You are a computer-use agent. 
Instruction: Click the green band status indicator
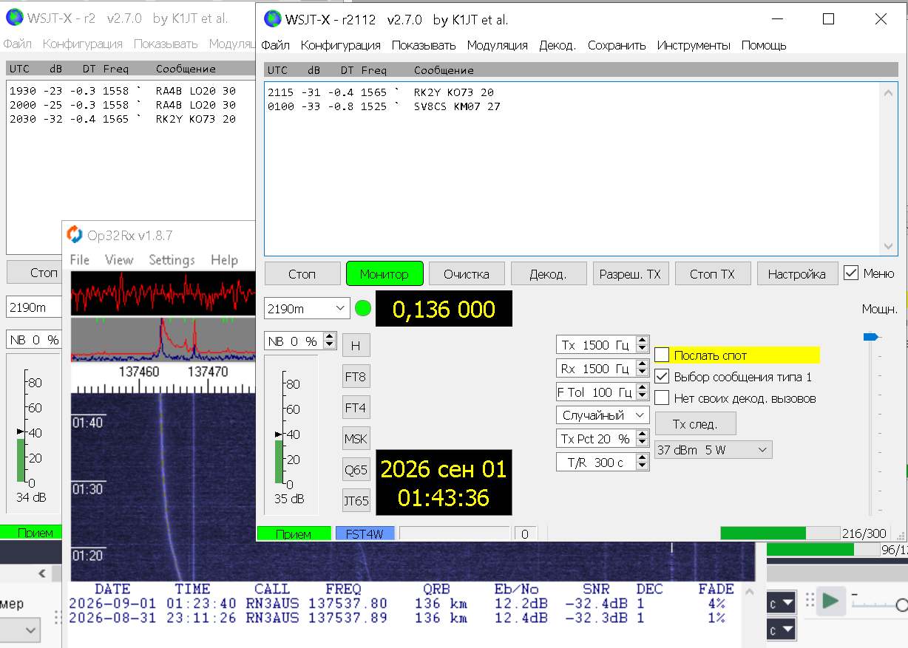(362, 308)
